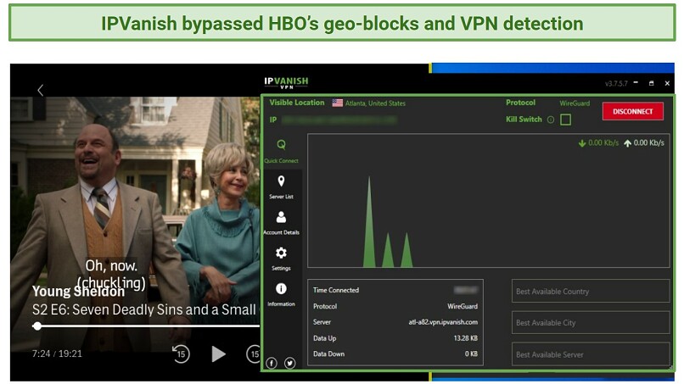Rewind the video 15 seconds
Viewport: 684px width, 384px height.
click(181, 354)
